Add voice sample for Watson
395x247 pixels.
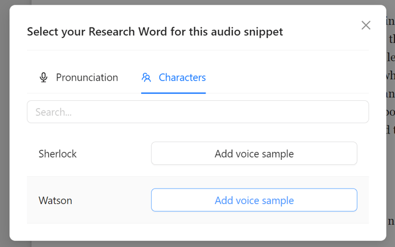(x=254, y=200)
